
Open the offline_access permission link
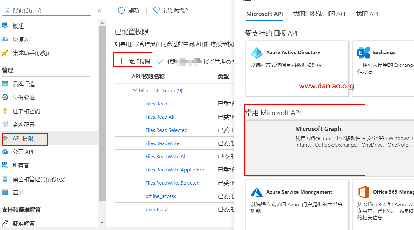coord(161,196)
